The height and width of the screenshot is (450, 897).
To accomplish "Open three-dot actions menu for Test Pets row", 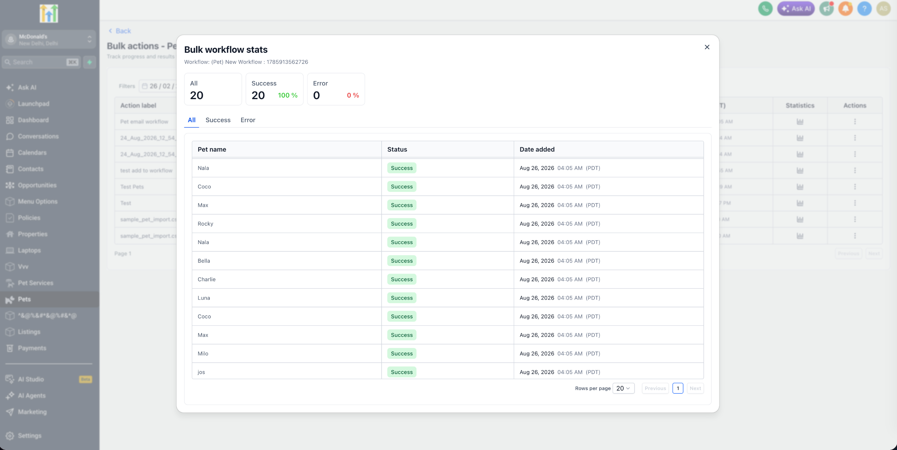I will [855, 187].
